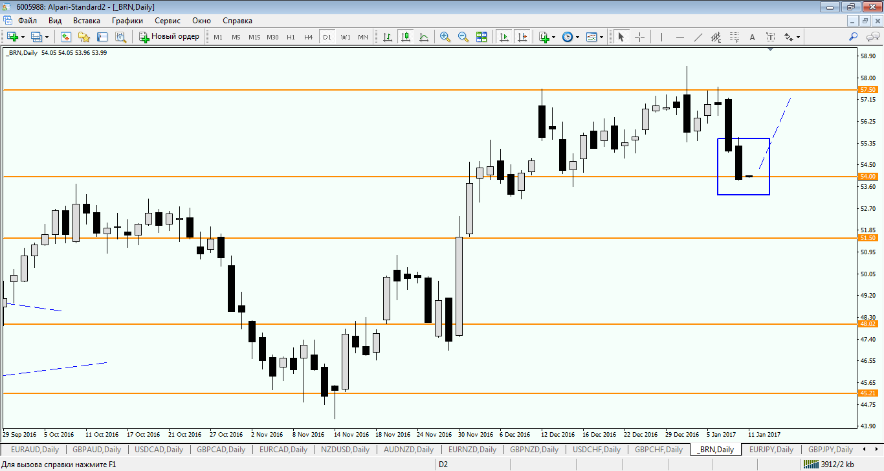Toggle chart auto scroll icon
The width and height of the screenshot is (884, 471).
[504, 37]
